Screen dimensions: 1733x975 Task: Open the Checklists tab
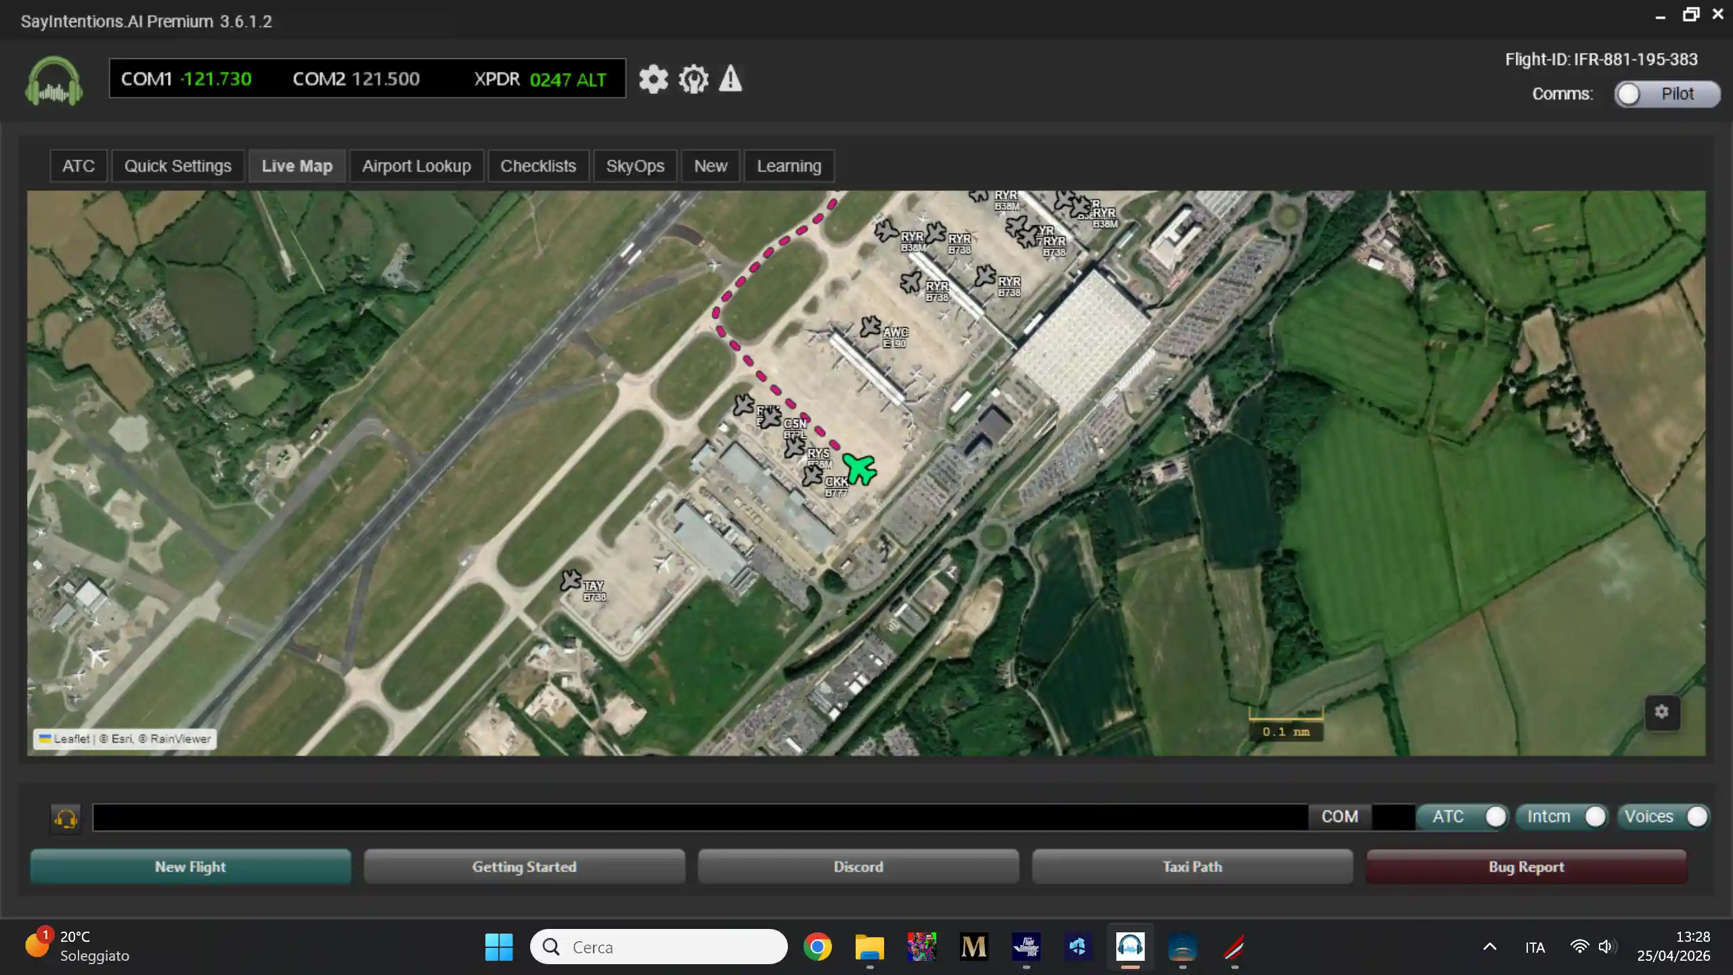[538, 166]
